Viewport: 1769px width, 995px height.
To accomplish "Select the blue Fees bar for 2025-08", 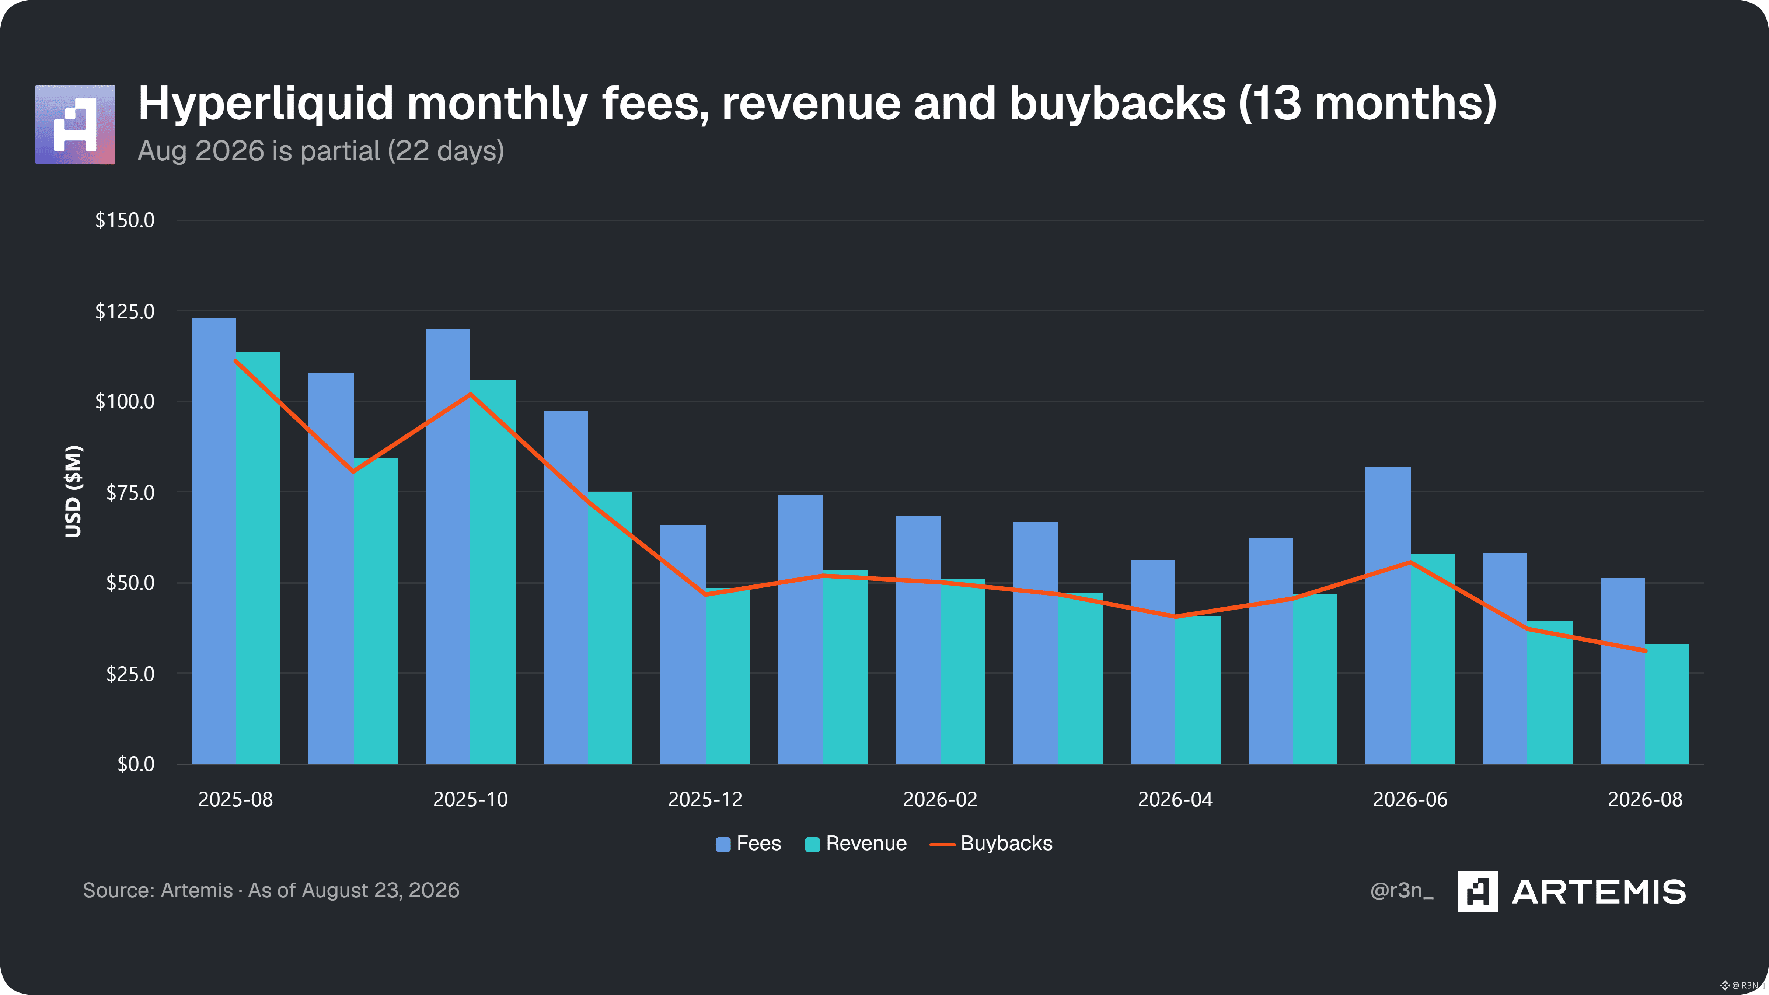I will (214, 541).
